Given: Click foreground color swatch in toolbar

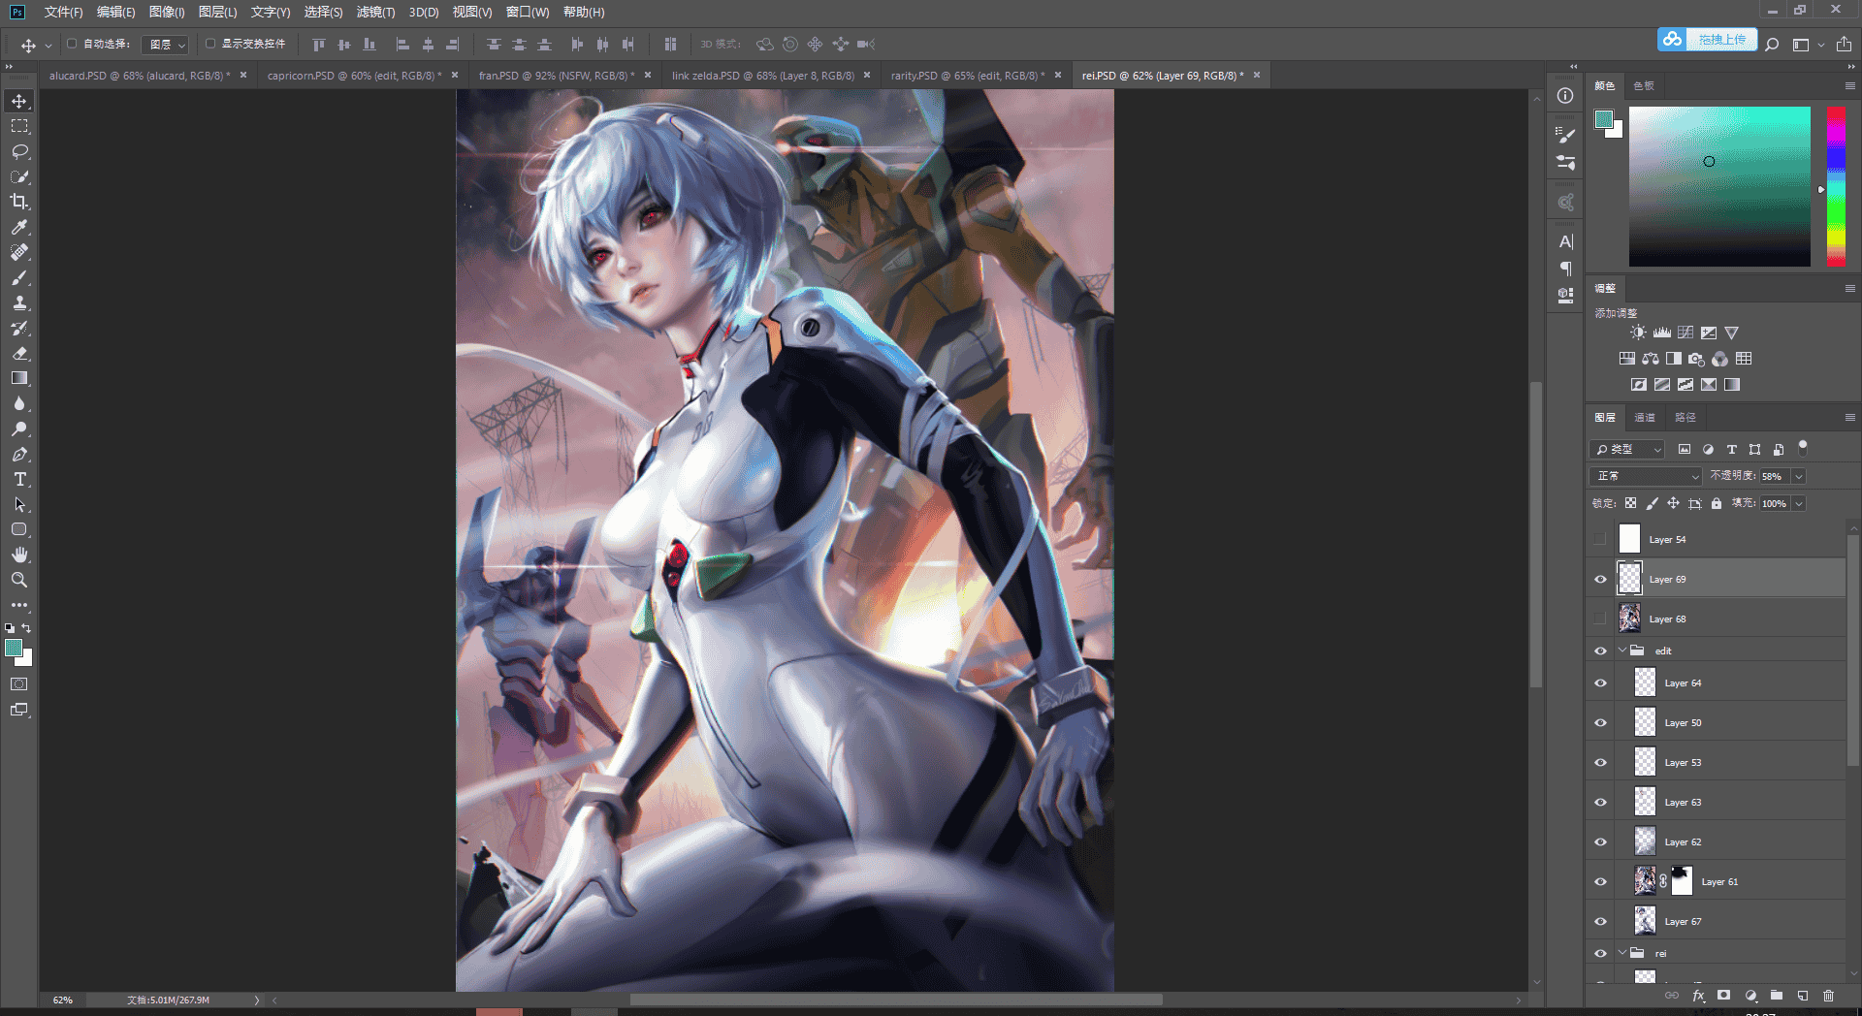Looking at the screenshot, I should (14, 648).
